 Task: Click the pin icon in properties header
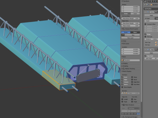[145, 5]
